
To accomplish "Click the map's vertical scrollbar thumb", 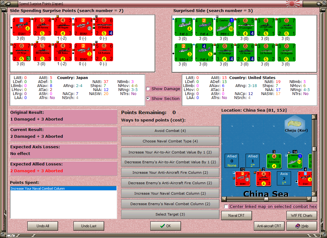I will pyautogui.click(x=314, y=149).
